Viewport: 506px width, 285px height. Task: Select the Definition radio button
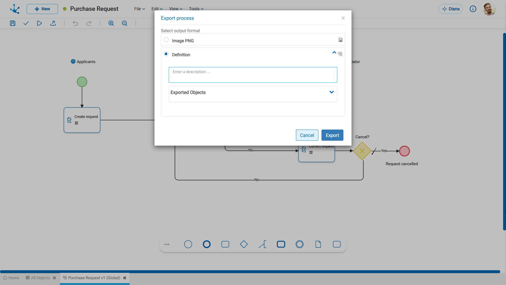[x=166, y=54]
